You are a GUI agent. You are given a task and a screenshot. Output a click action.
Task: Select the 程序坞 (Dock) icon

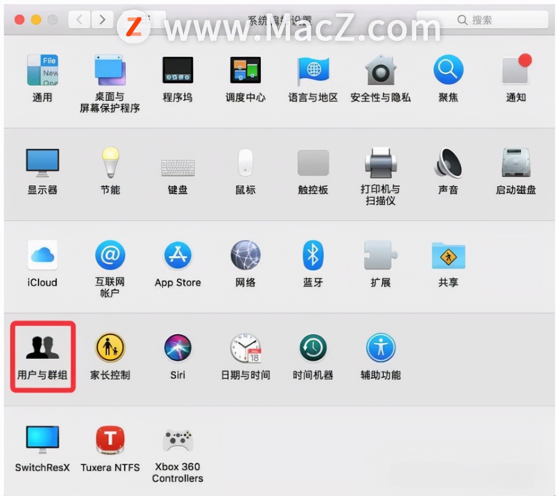[x=178, y=69]
